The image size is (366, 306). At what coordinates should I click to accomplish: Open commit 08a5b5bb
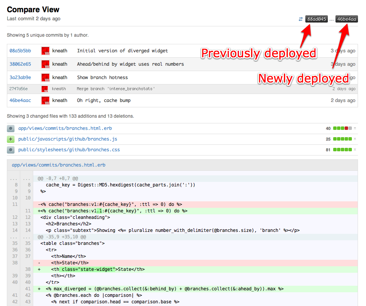tap(20, 51)
